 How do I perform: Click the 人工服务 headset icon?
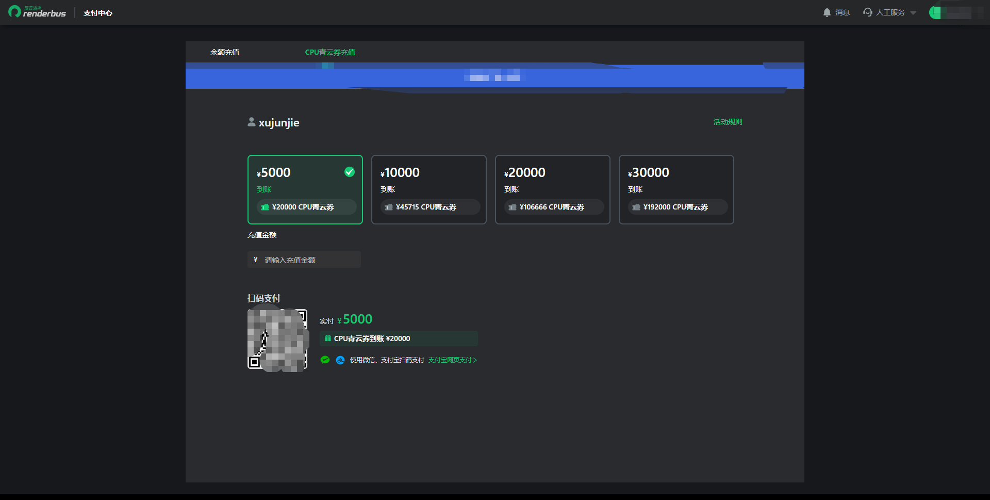click(868, 12)
